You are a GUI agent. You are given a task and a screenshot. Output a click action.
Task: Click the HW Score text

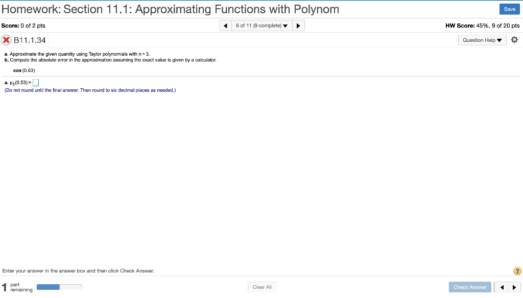point(482,25)
